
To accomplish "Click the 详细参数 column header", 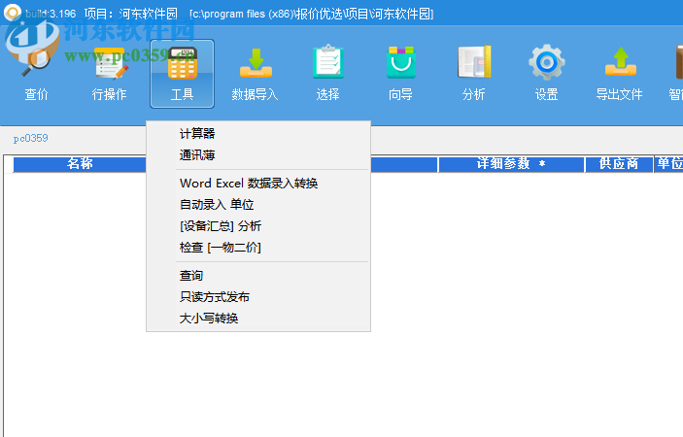I will tap(511, 164).
